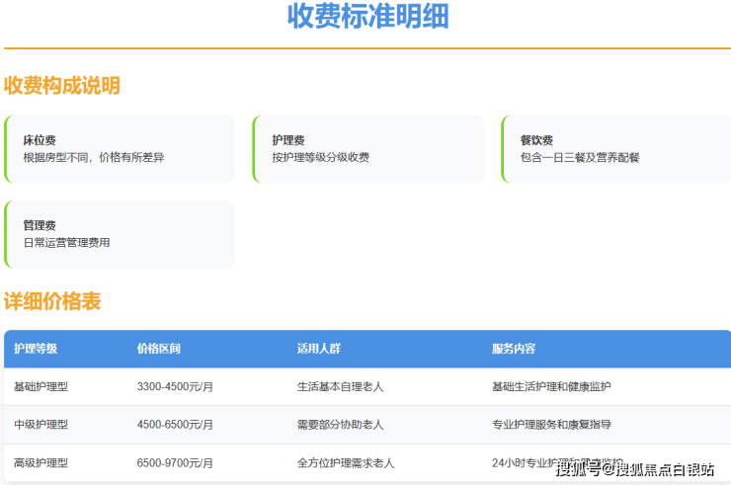
Task: Click the 详细价格表 section heading
Action: (52, 301)
